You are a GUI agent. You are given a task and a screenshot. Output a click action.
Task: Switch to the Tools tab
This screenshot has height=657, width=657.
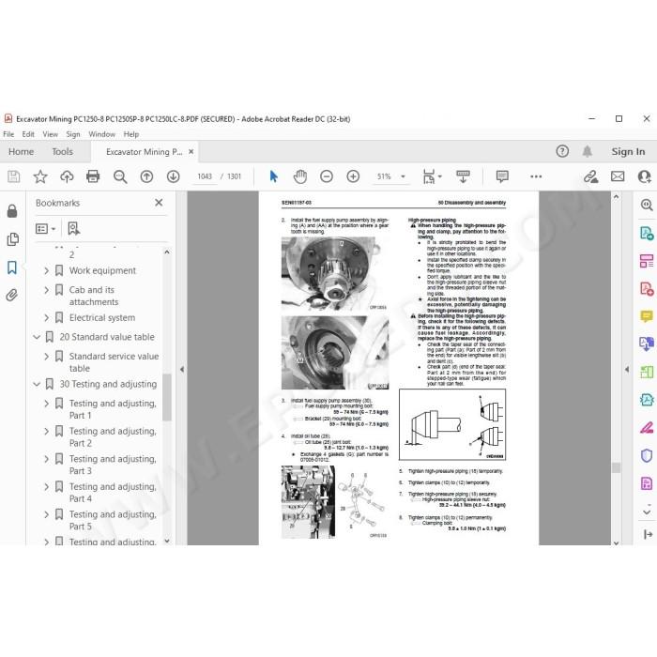point(63,152)
